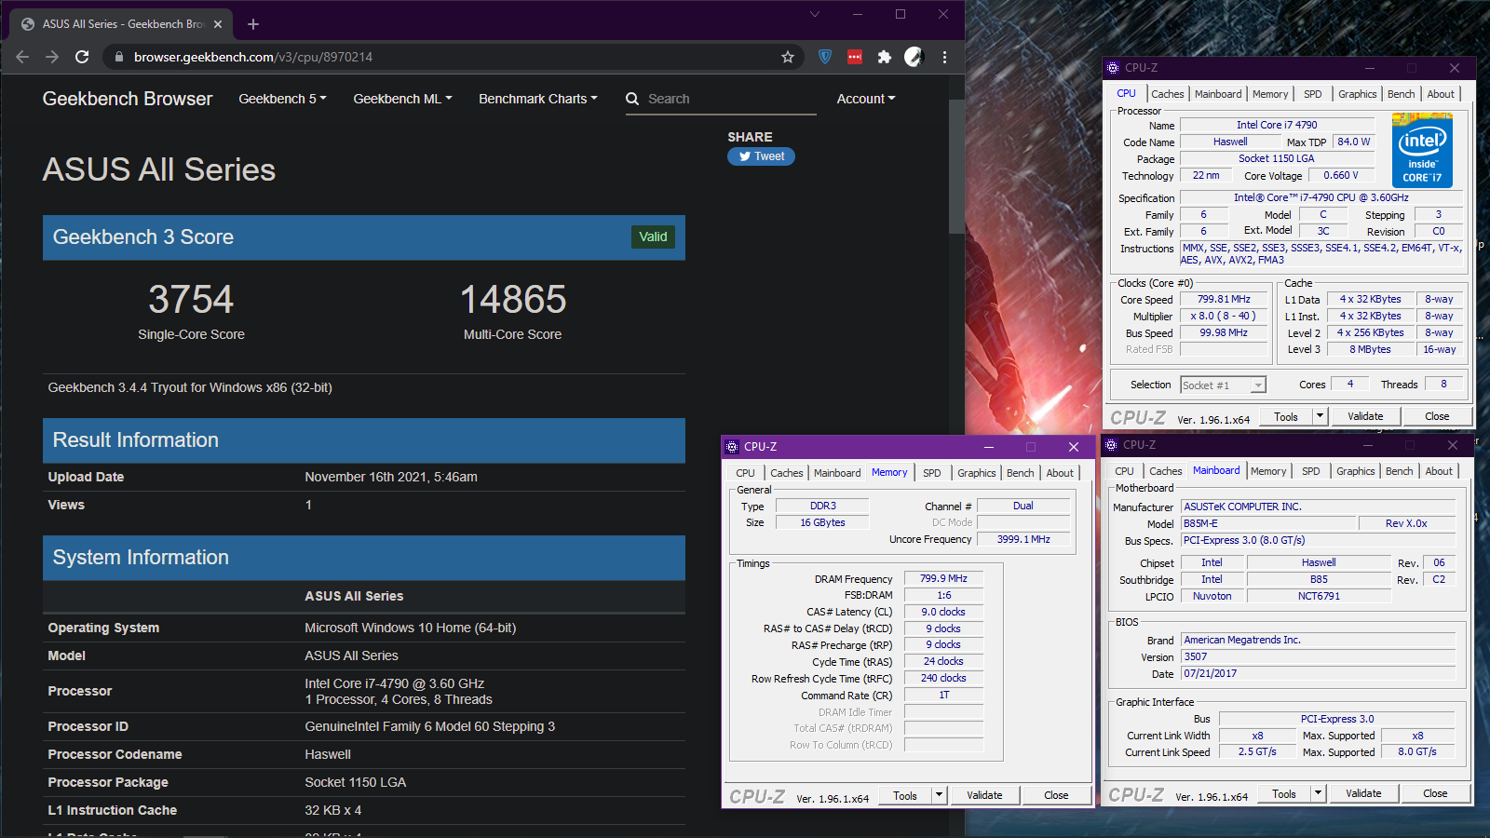Close the ASUS All Series browser tab

(218, 24)
